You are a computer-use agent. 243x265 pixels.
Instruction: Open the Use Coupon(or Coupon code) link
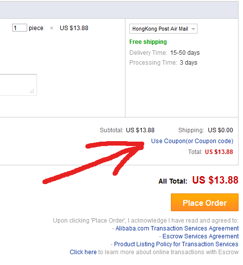pyautogui.click(x=192, y=141)
